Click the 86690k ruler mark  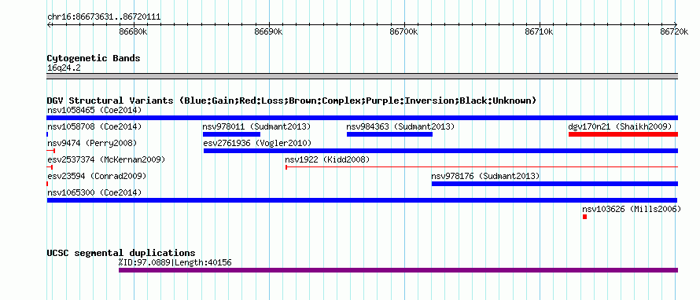[x=269, y=31]
